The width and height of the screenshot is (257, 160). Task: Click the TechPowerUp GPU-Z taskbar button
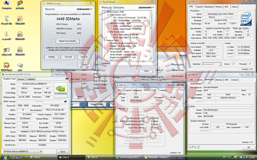click(128, 157)
